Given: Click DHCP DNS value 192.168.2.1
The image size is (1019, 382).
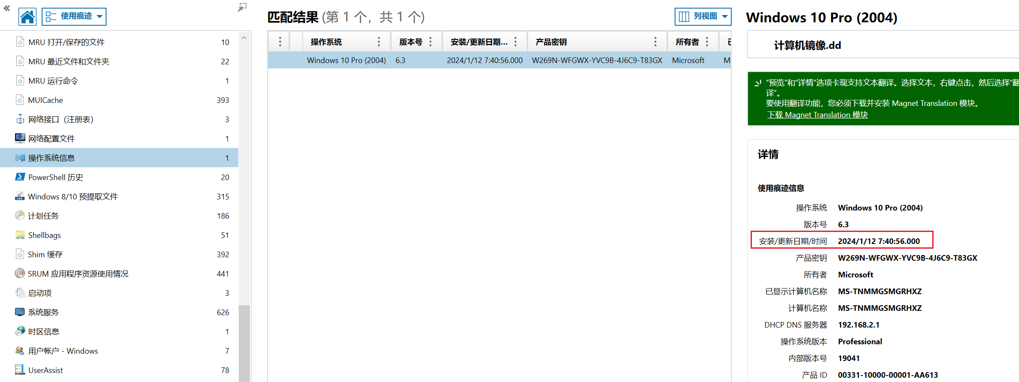Looking at the screenshot, I should pos(858,325).
